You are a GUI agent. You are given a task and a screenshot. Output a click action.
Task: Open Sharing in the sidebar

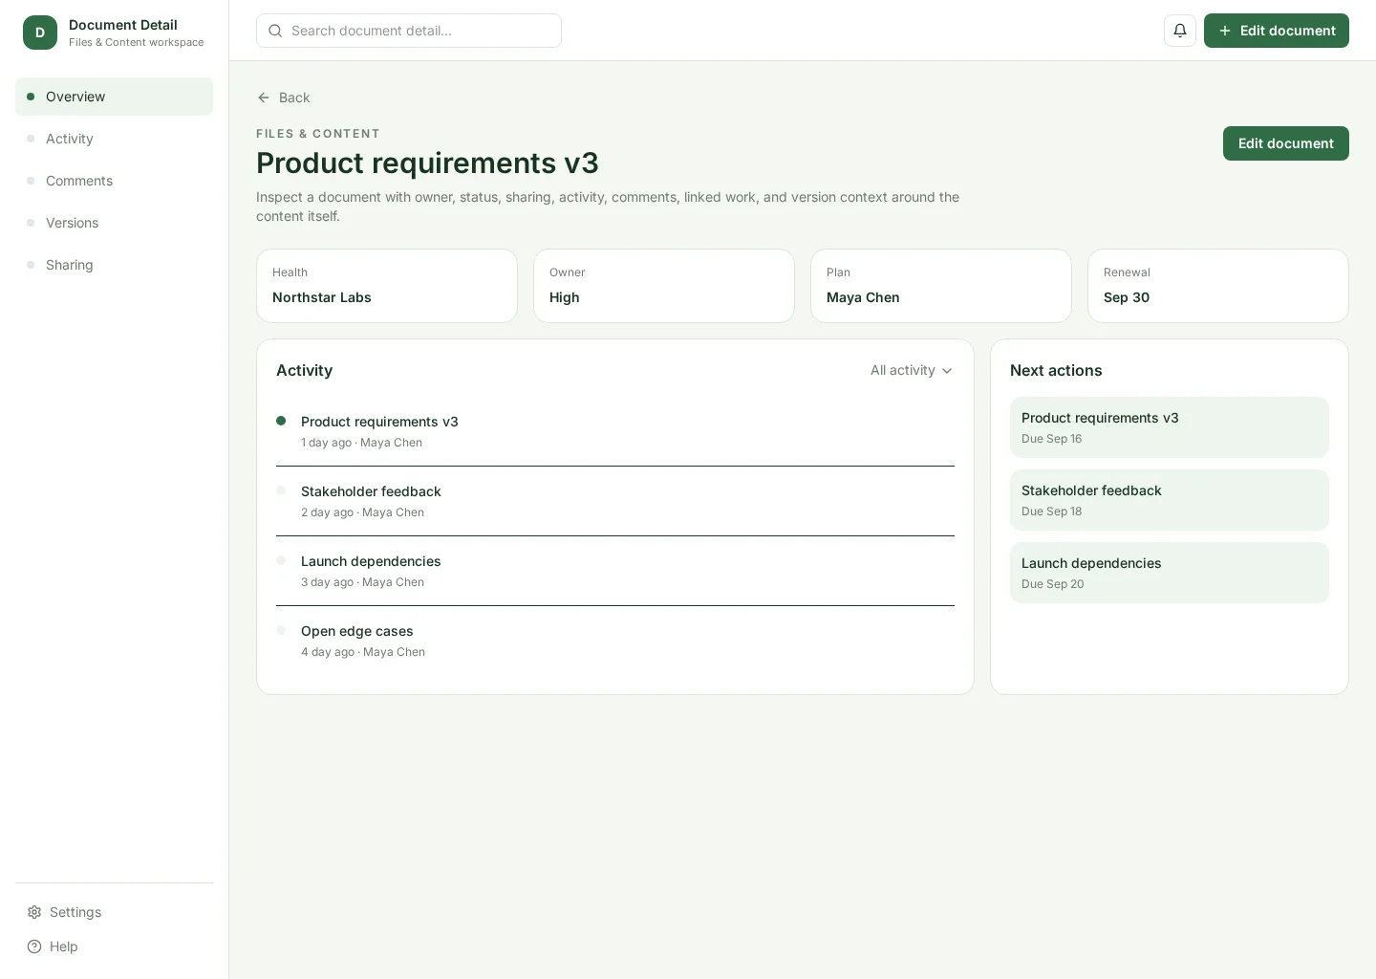coord(114,265)
